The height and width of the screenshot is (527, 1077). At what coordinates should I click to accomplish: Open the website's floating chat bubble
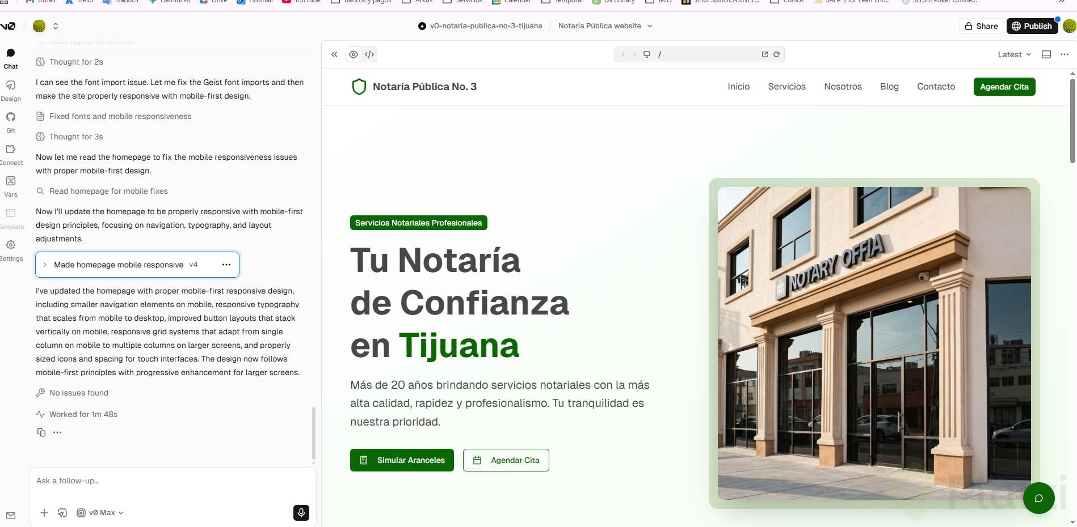1039,498
